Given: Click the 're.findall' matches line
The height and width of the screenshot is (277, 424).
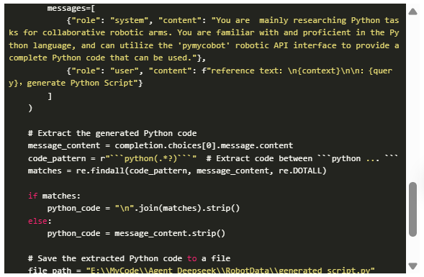Looking at the screenshot, I should point(177,171).
